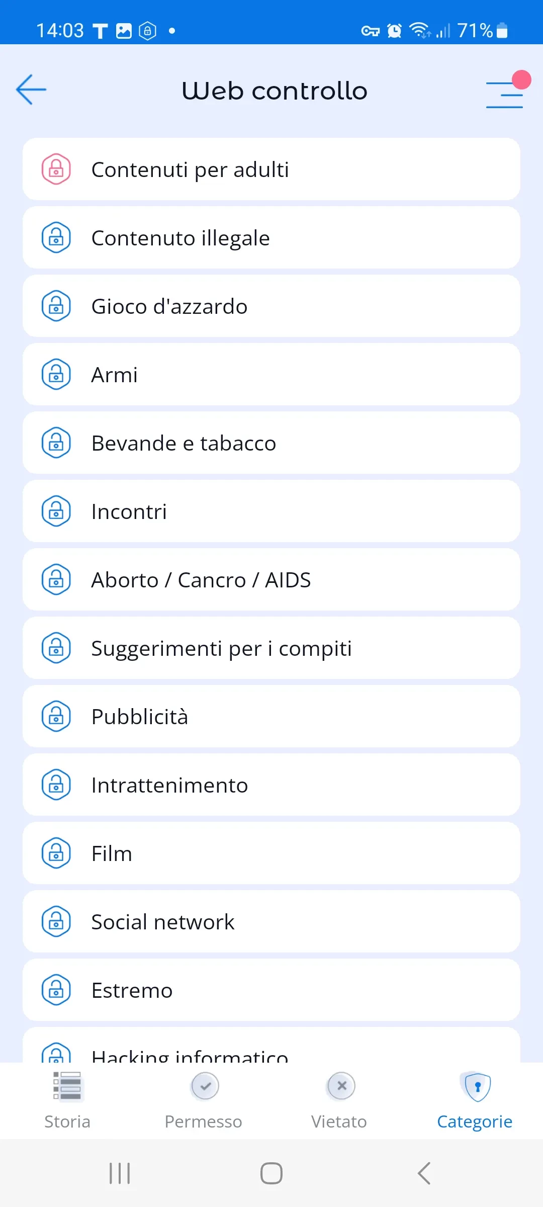Image resolution: width=543 pixels, height=1207 pixels.
Task: Tap the lock icon beside Pubblicità
Action: pos(56,716)
